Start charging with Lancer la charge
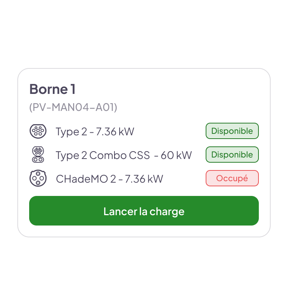The width and height of the screenshot is (288, 305). click(144, 211)
